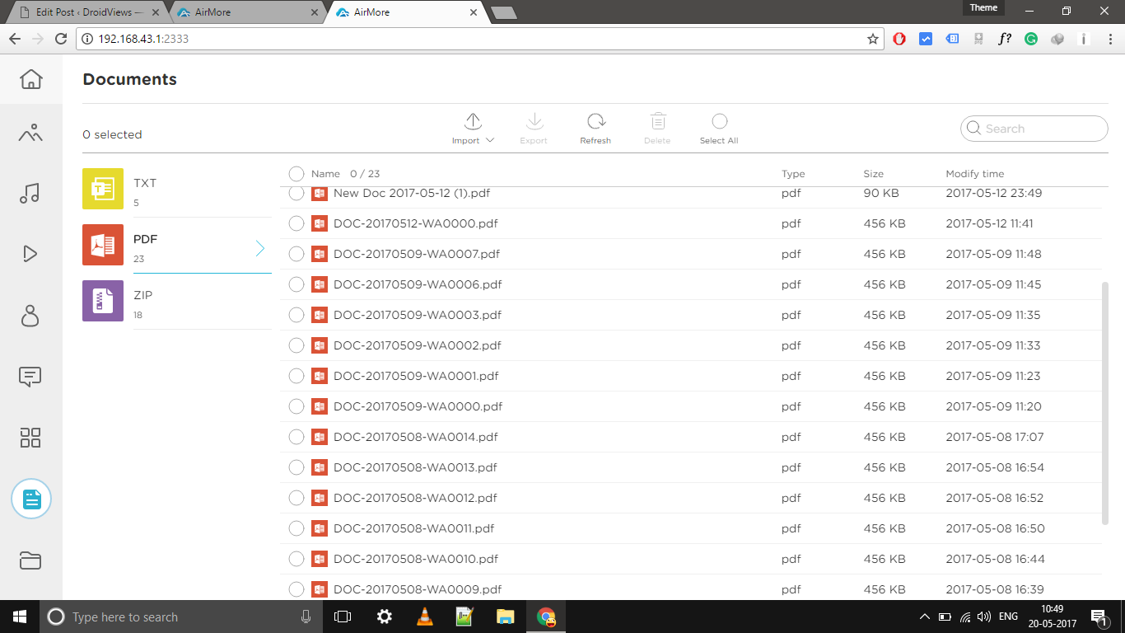
Task: Click the Refresh icon
Action: (x=595, y=122)
